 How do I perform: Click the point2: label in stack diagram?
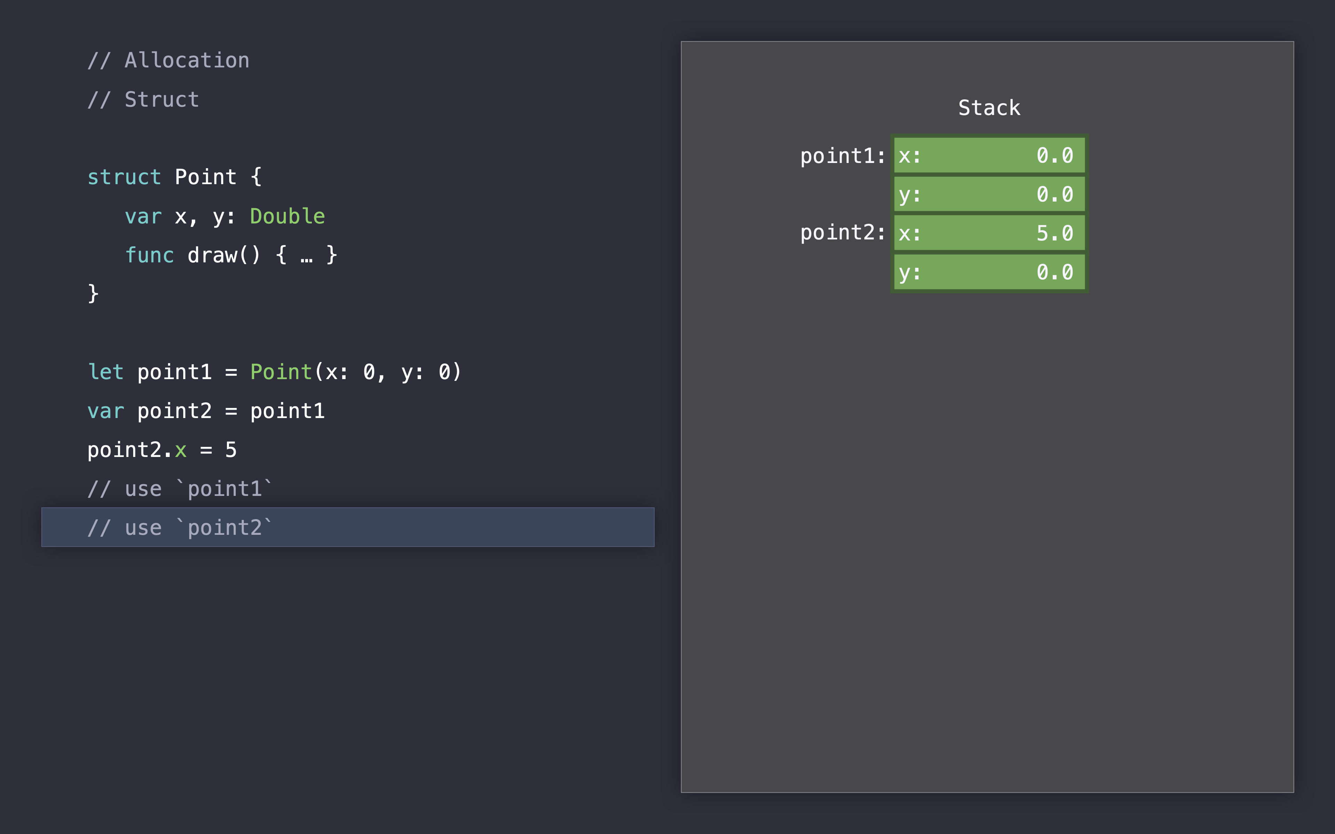[x=842, y=233]
